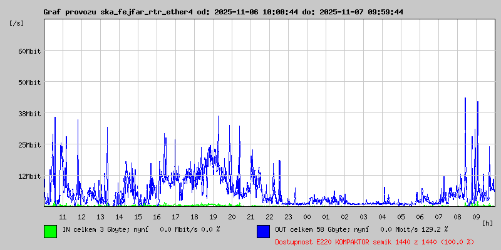Select hour 11 on the time axis
Image resolution: width=501 pixels, height=250 pixels.
(x=63, y=216)
